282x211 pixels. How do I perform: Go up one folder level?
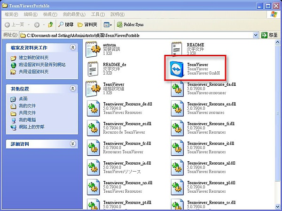click(x=51, y=24)
